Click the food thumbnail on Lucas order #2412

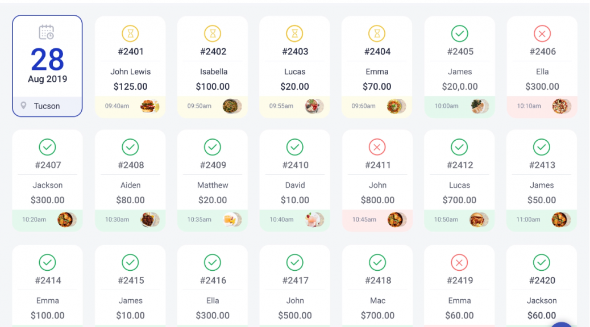click(x=479, y=220)
